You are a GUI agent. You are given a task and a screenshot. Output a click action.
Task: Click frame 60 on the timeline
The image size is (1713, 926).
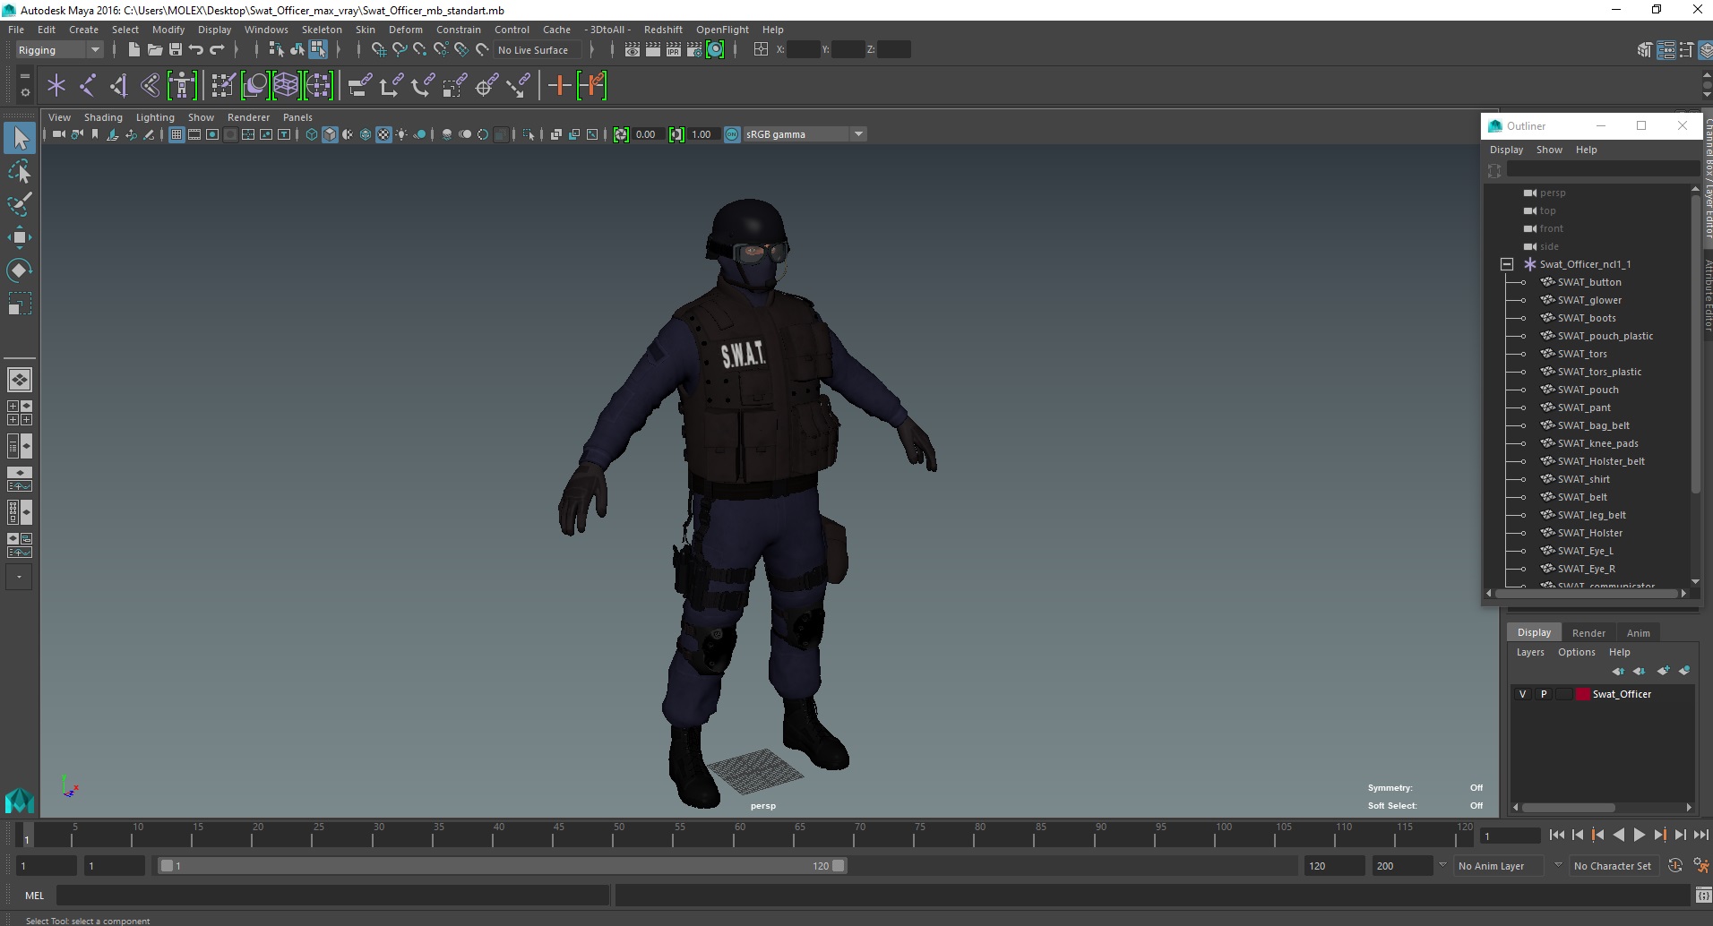pyautogui.click(x=740, y=836)
